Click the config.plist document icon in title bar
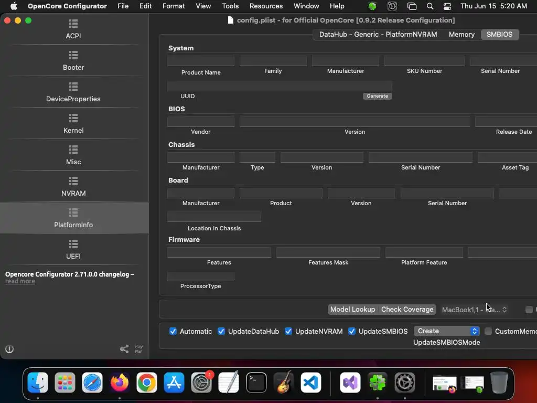537x403 pixels. coord(231,20)
